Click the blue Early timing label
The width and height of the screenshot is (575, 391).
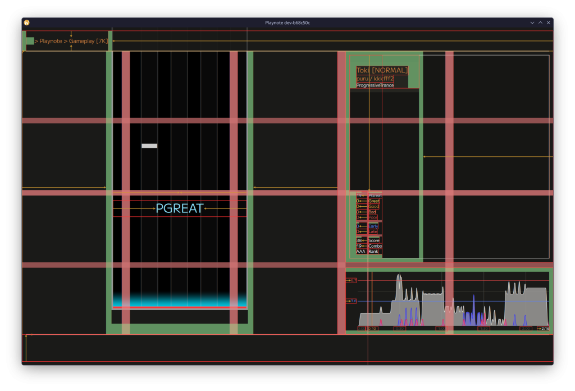(373, 226)
